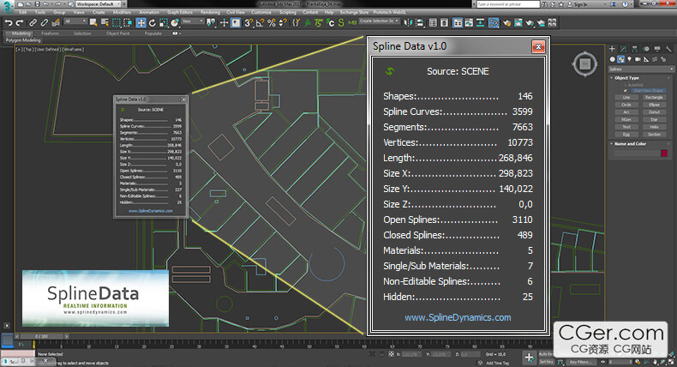
Task: Switch to Hierarchy command panel tab
Action: [x=634, y=49]
